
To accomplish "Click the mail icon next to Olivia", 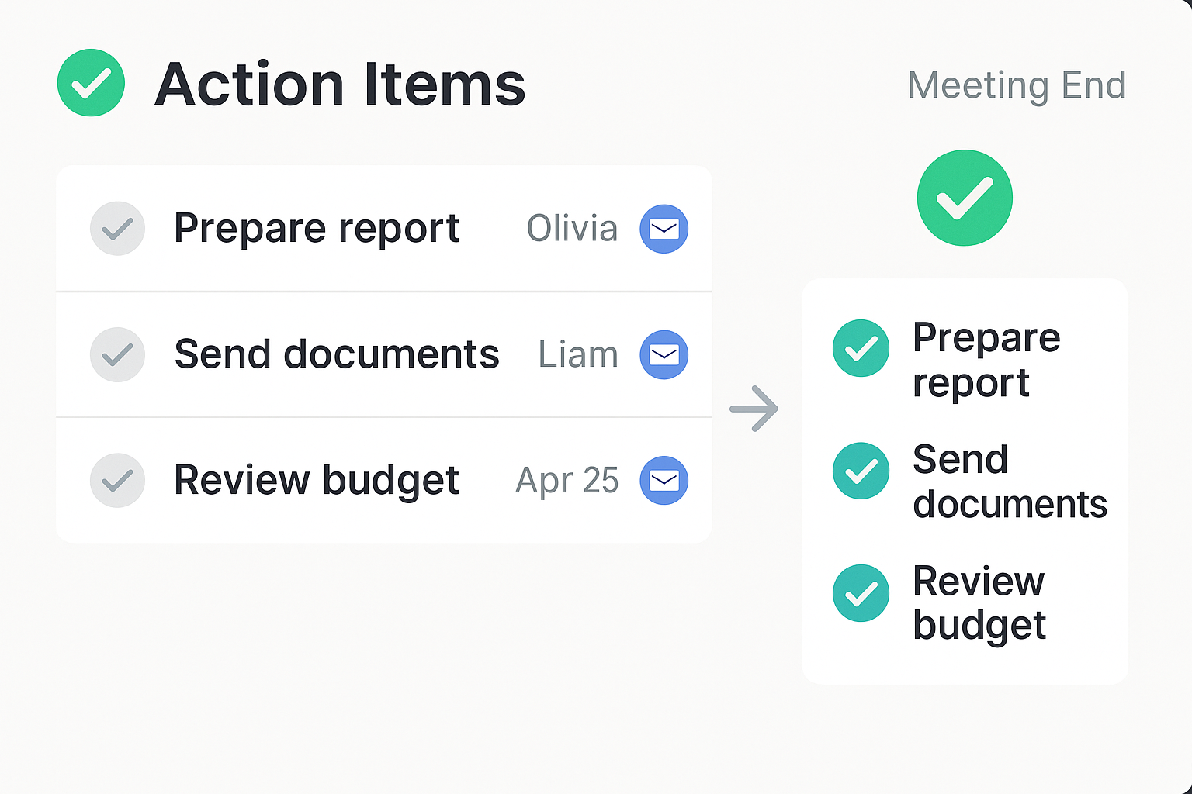I will pos(664,229).
